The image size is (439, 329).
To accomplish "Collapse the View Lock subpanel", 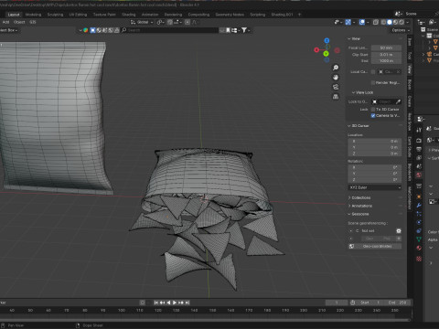I will (x=362, y=92).
